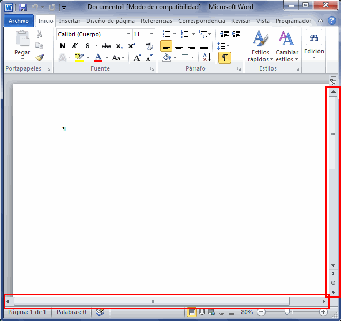Viewport: 341px width, 321px height.
Task: Open underline style dropdown arrow
Action: coord(96,46)
